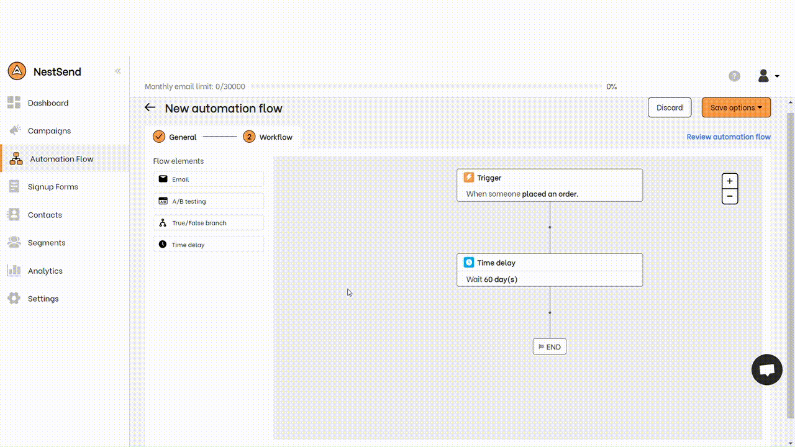The height and width of the screenshot is (447, 795).
Task: Click the Campaigns megaphone icon
Action: click(x=14, y=130)
